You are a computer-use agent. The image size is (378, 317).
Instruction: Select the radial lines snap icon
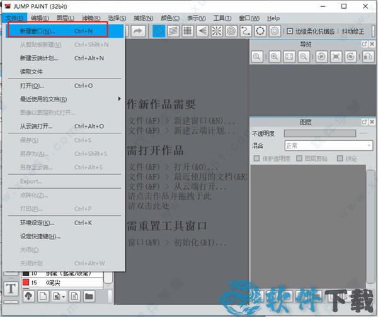[x=217, y=31]
